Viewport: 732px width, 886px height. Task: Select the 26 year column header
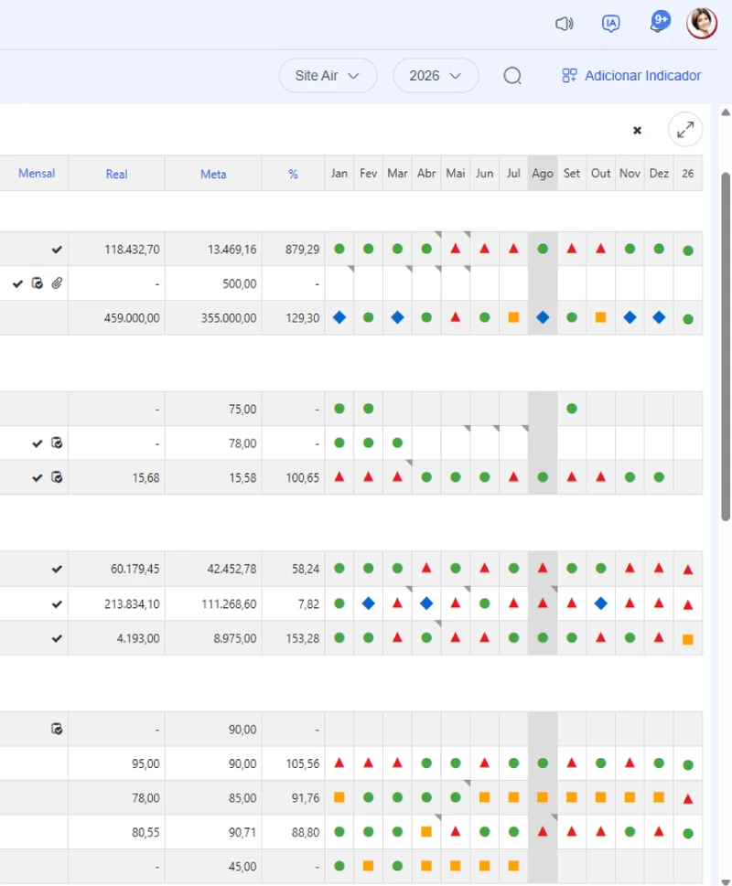(x=688, y=174)
